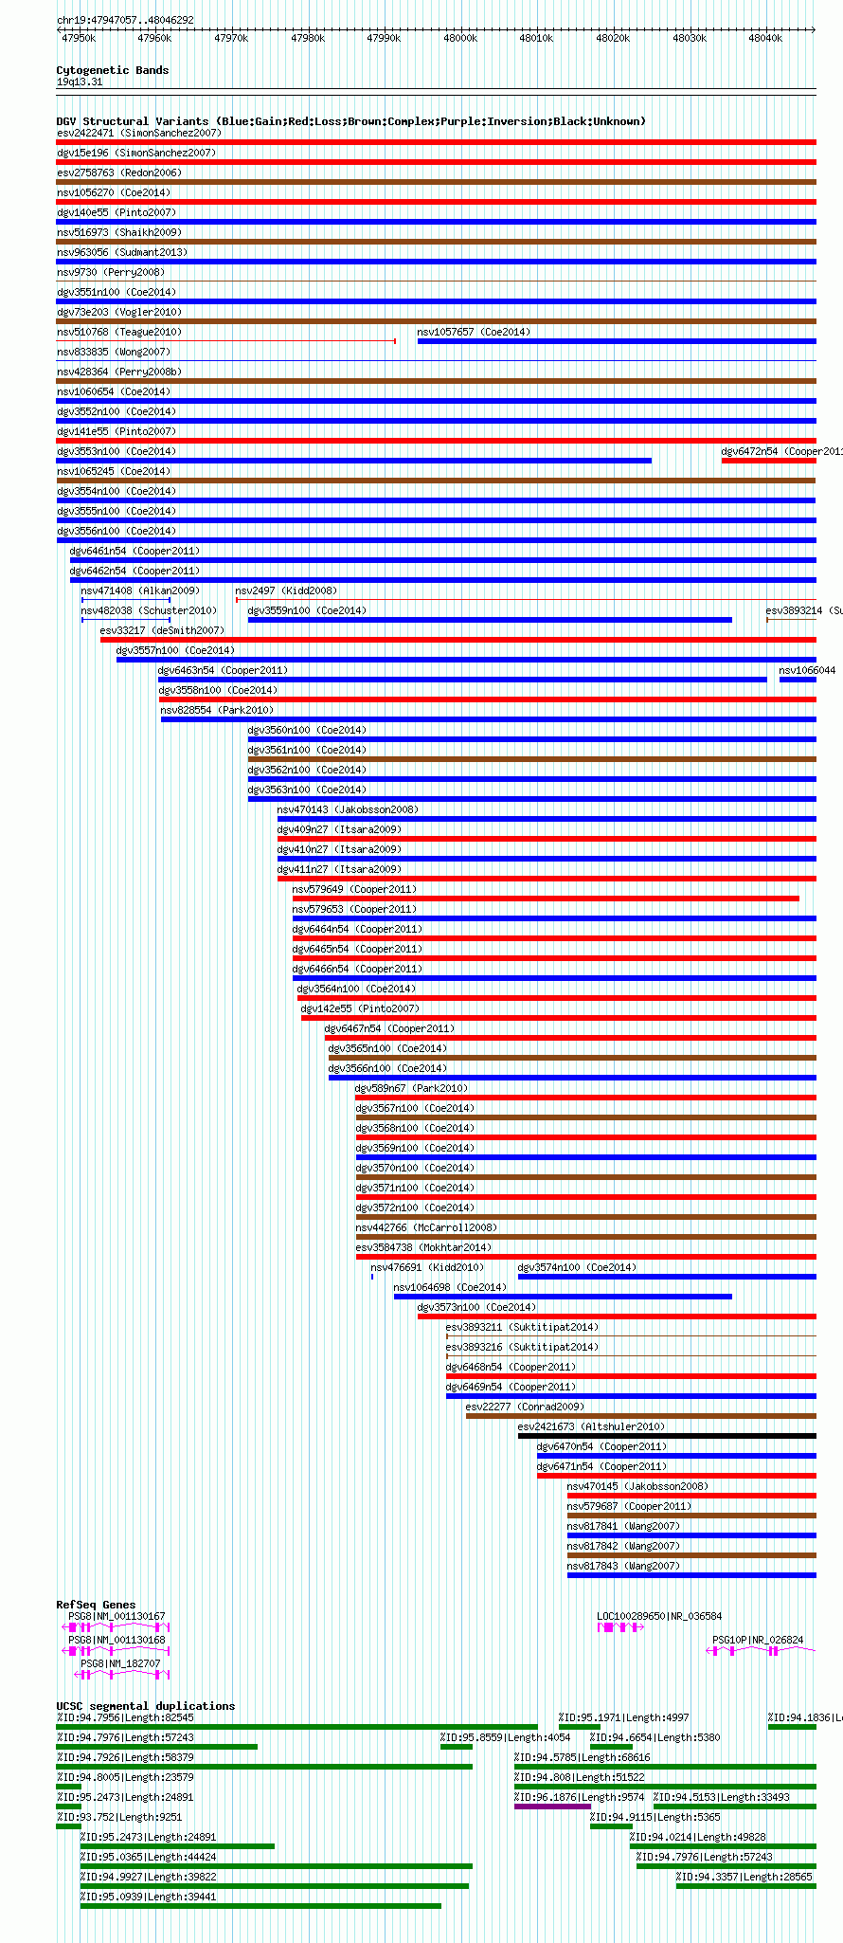Click the nsv817841 (Wang2007) label
The height and width of the screenshot is (1943, 843).
tap(623, 1526)
